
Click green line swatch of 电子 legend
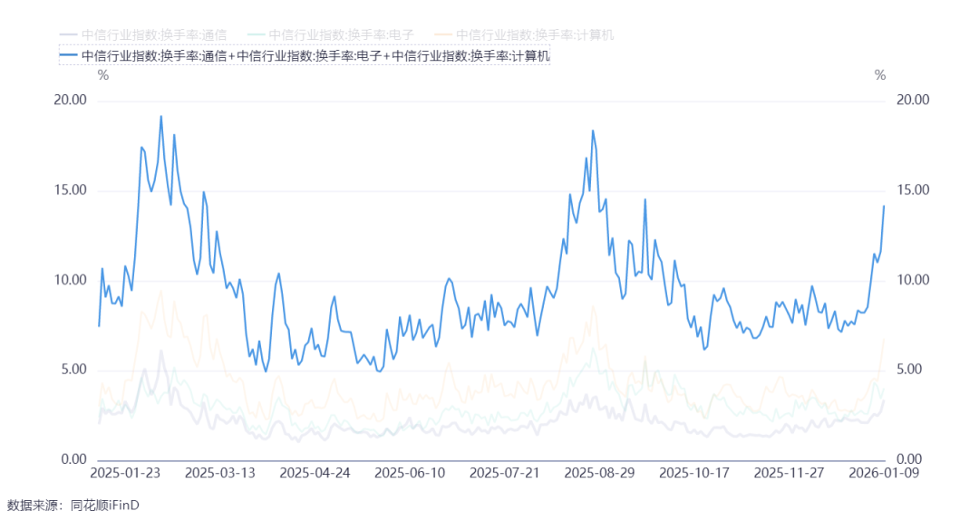tap(256, 35)
